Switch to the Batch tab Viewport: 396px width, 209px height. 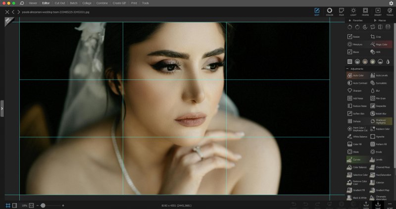(74, 3)
